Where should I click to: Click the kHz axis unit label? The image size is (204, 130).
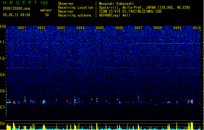pyautogui.click(x=3, y=26)
